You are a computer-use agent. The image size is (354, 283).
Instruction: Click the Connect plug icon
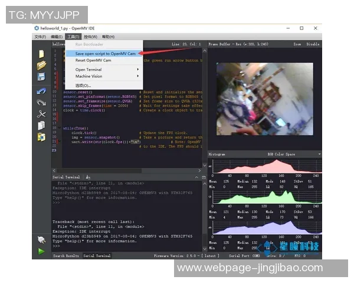(41, 240)
